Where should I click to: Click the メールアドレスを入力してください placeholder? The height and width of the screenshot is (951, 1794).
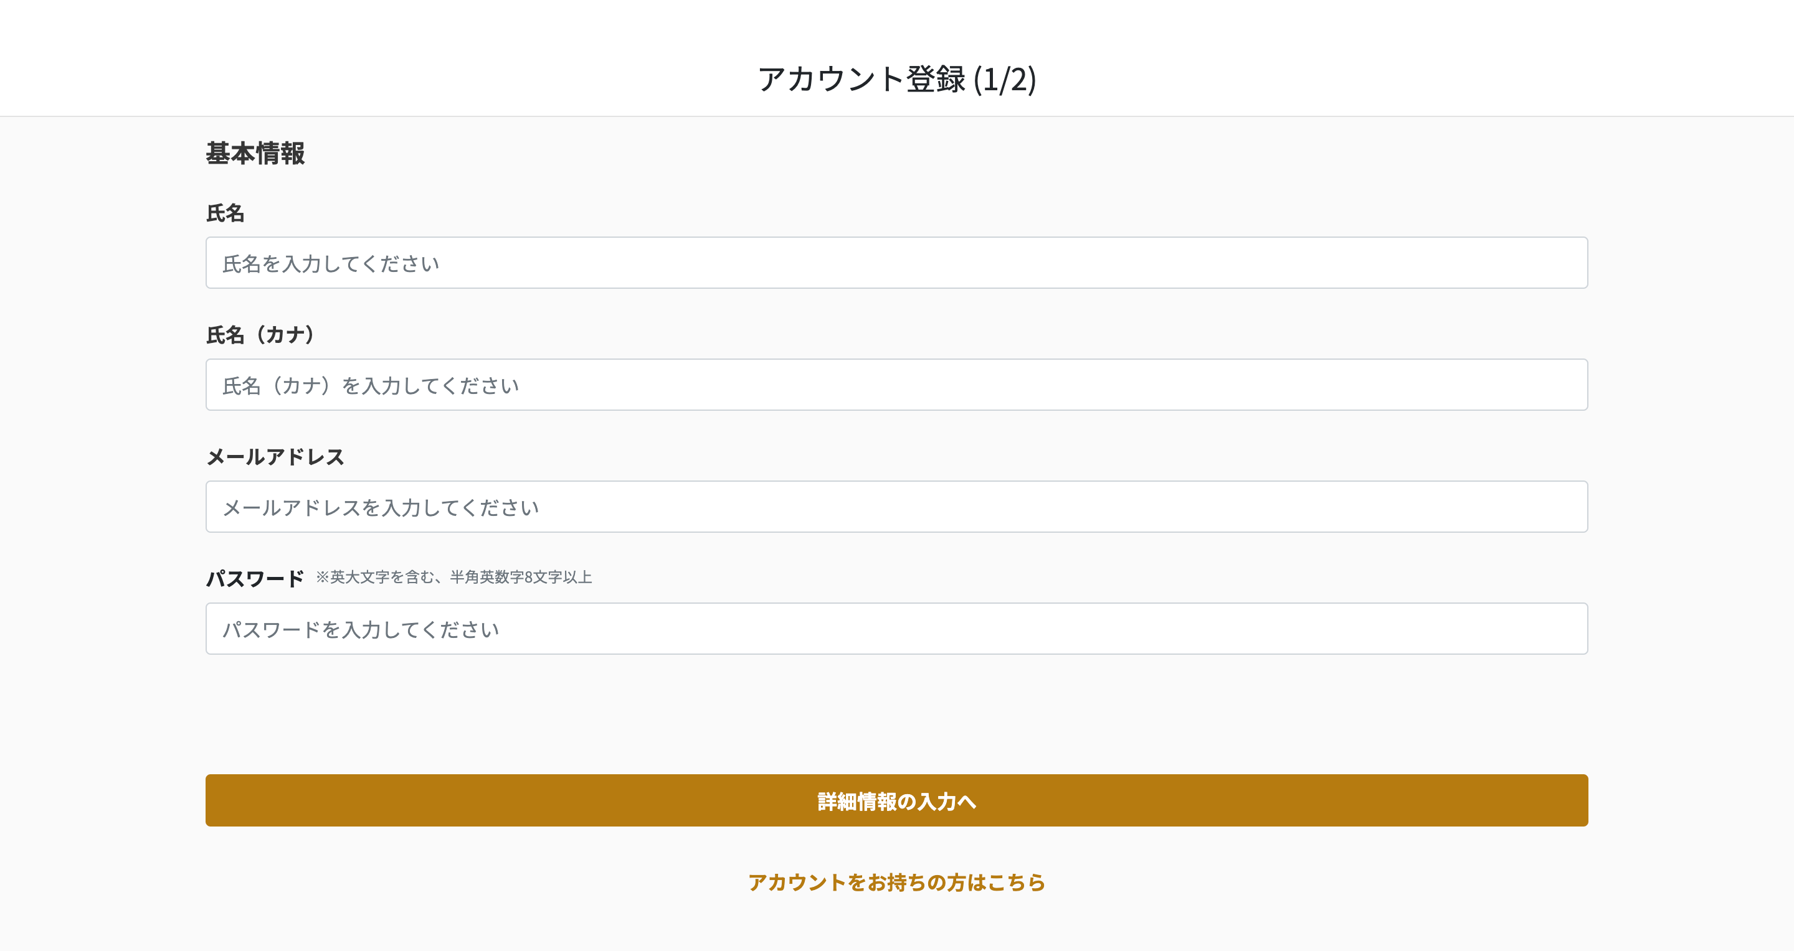(x=380, y=508)
